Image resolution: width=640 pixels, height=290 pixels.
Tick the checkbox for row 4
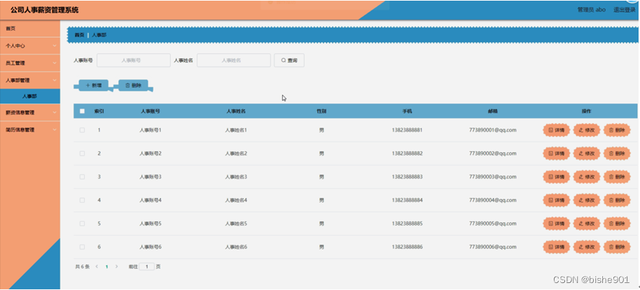point(82,201)
